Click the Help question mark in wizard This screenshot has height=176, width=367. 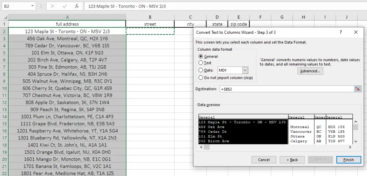340,32
